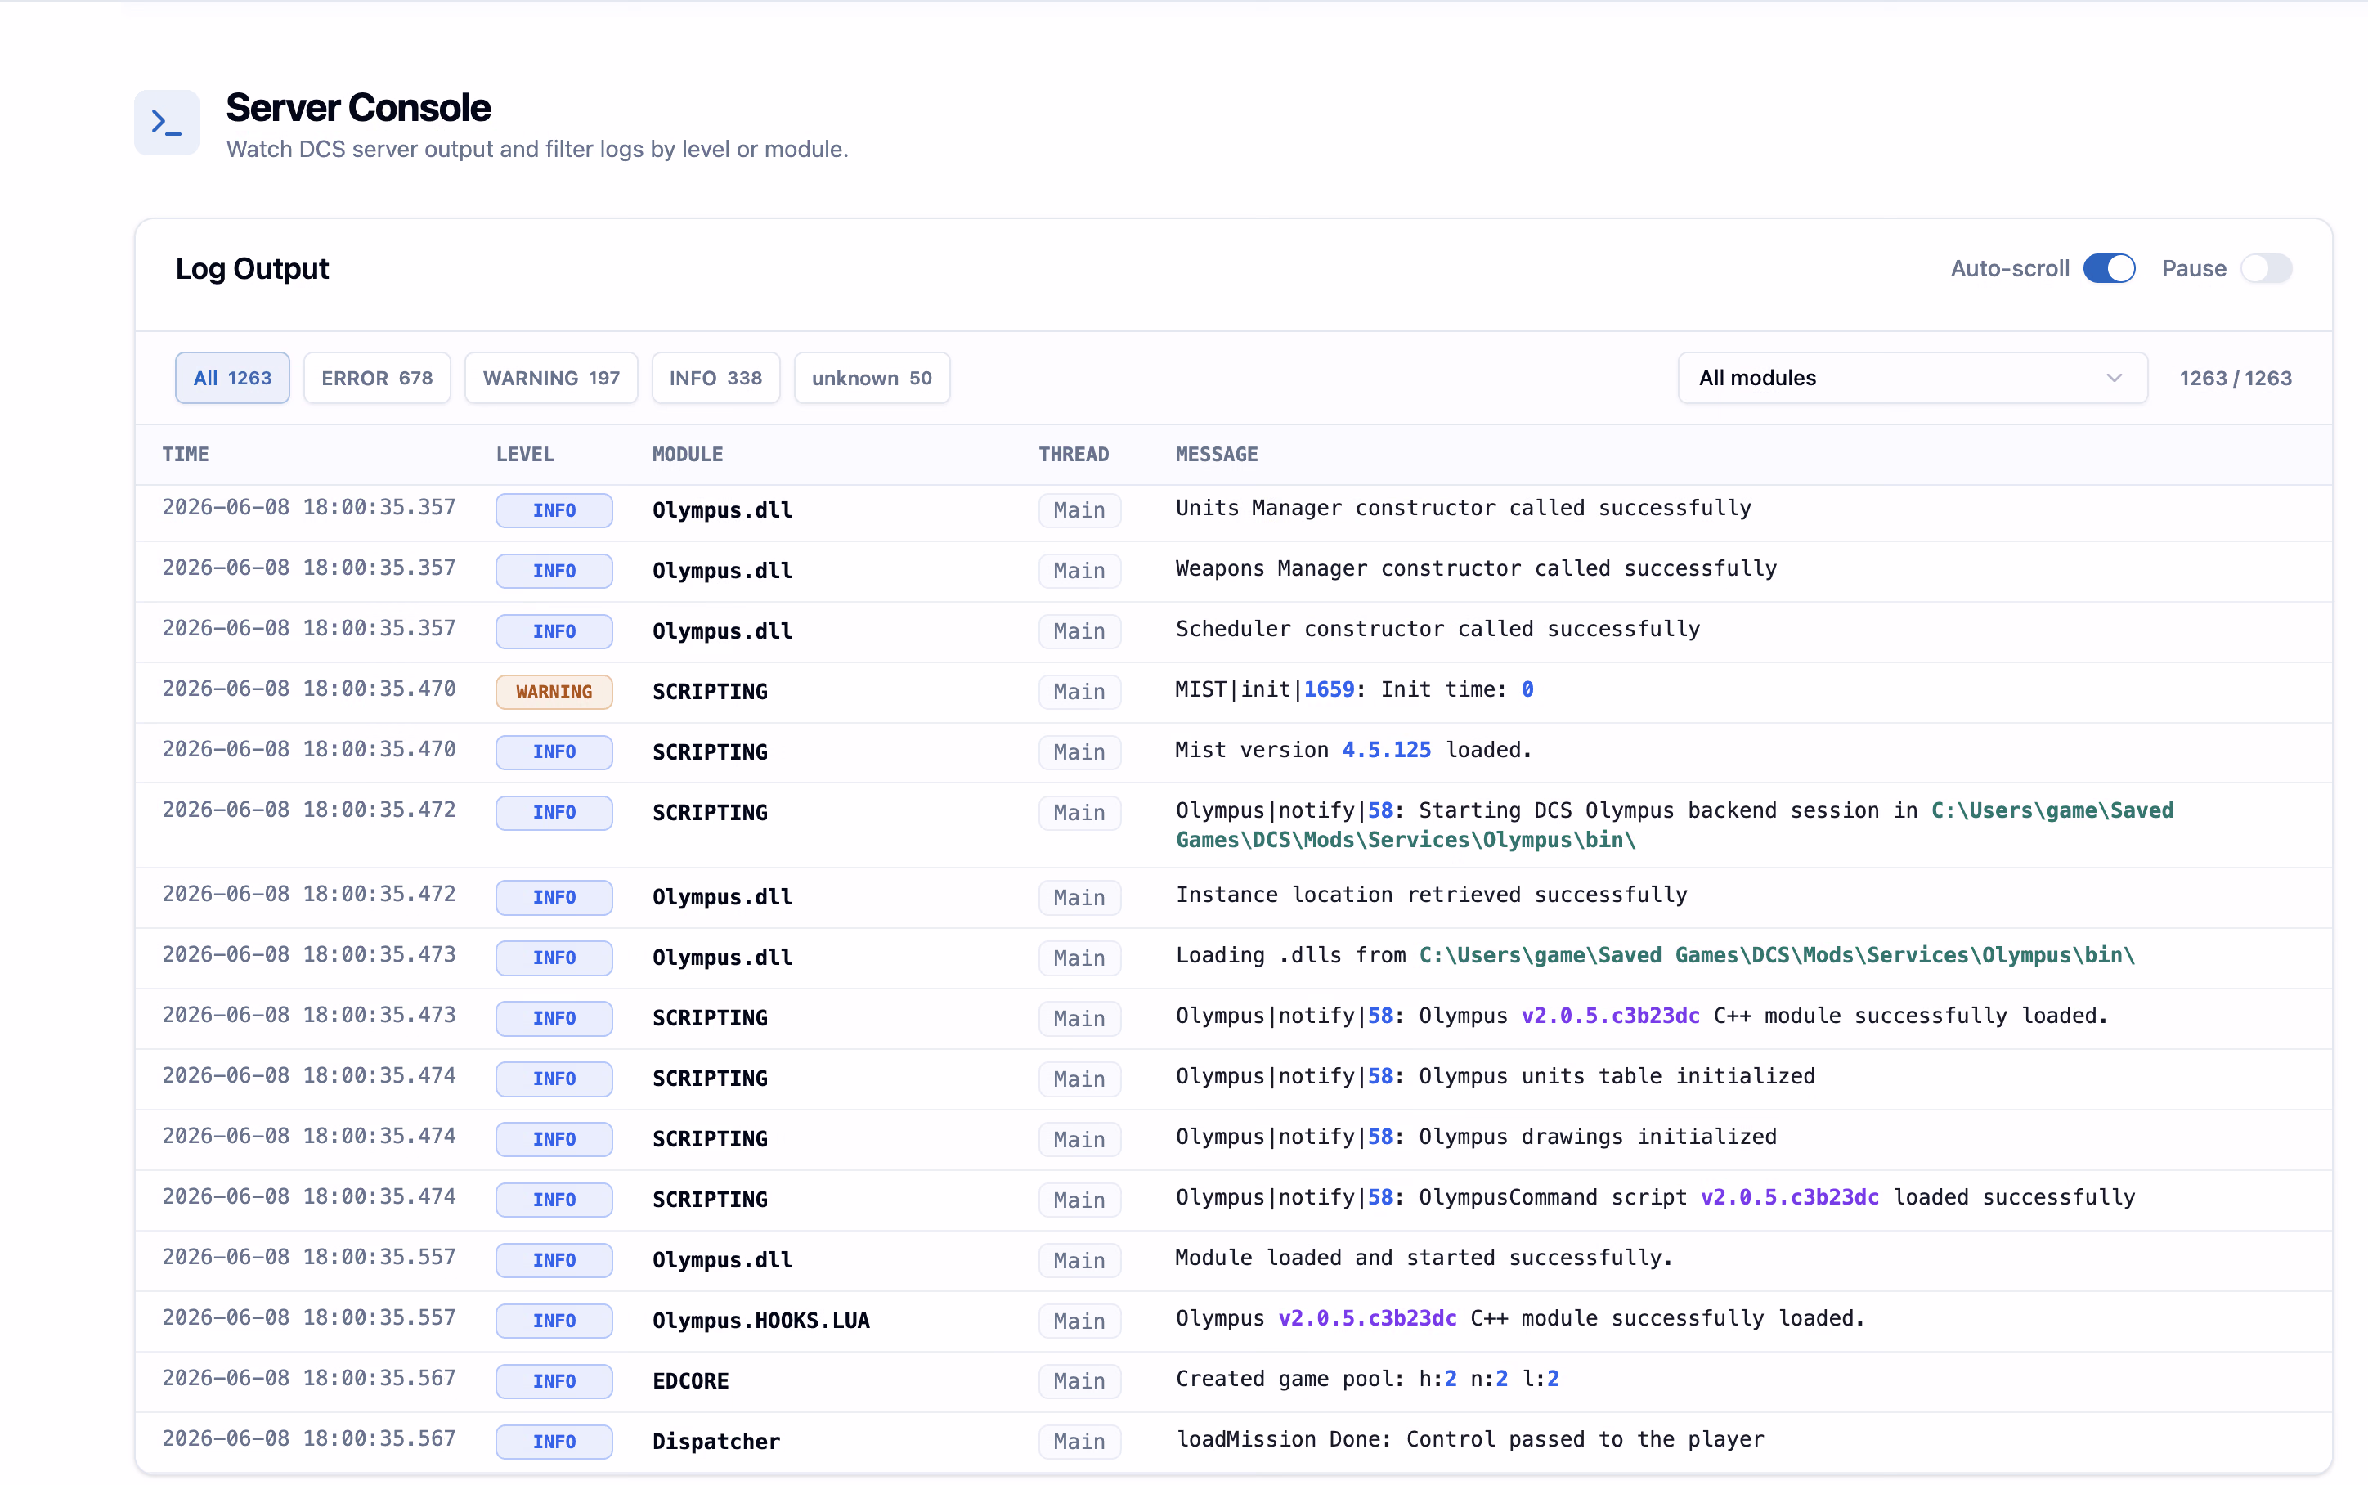Filter logs by ERROR 678
The width and height of the screenshot is (2368, 1485).
coord(377,378)
